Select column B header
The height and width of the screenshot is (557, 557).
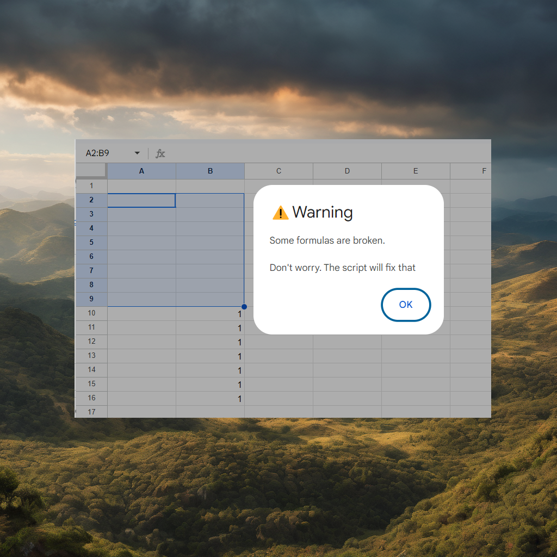click(x=210, y=171)
